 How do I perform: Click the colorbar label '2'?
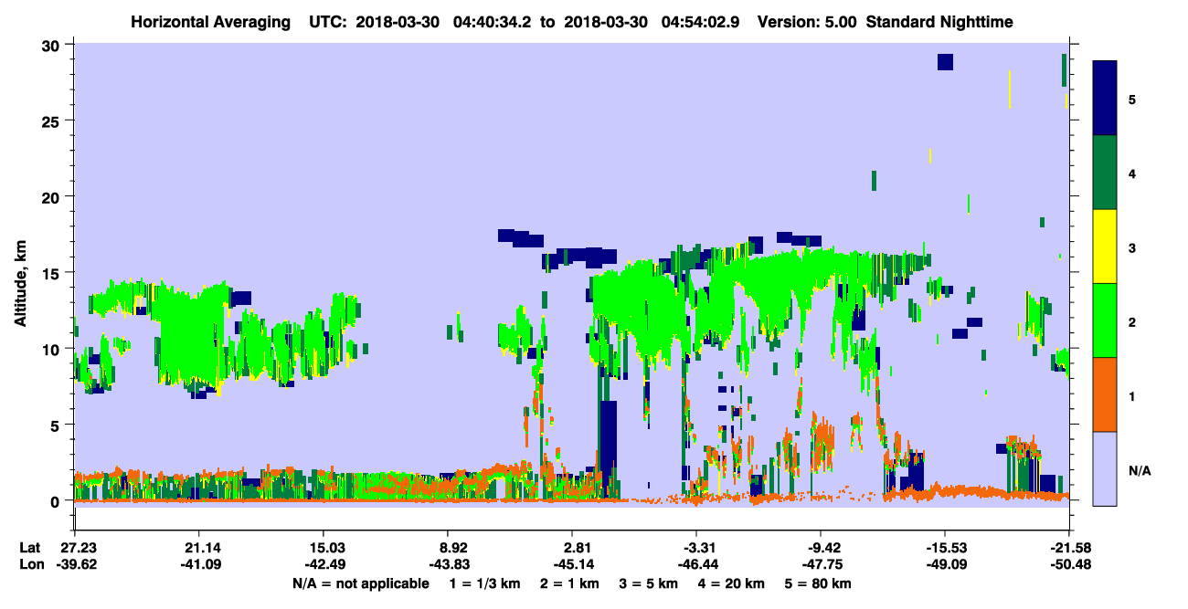tap(1132, 320)
